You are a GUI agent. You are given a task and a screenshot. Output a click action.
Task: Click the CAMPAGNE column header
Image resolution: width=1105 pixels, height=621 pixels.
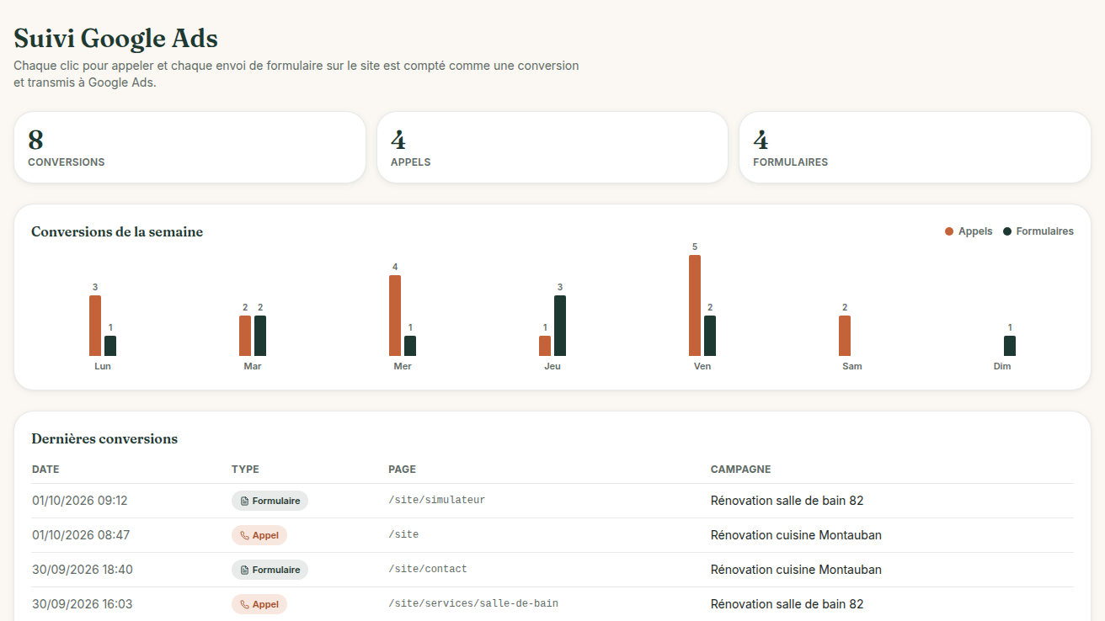point(740,470)
